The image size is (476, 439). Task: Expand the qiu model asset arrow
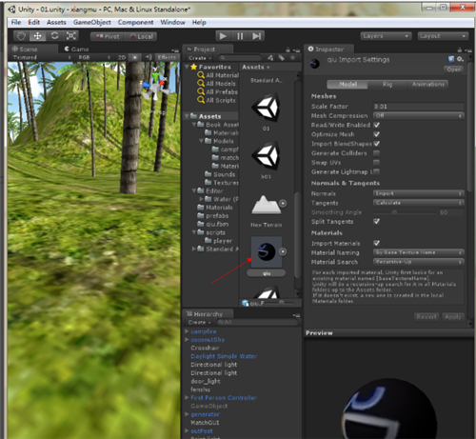tap(283, 251)
